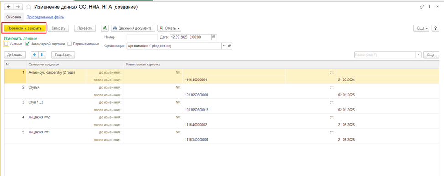Open the help question mark button

click(435, 28)
